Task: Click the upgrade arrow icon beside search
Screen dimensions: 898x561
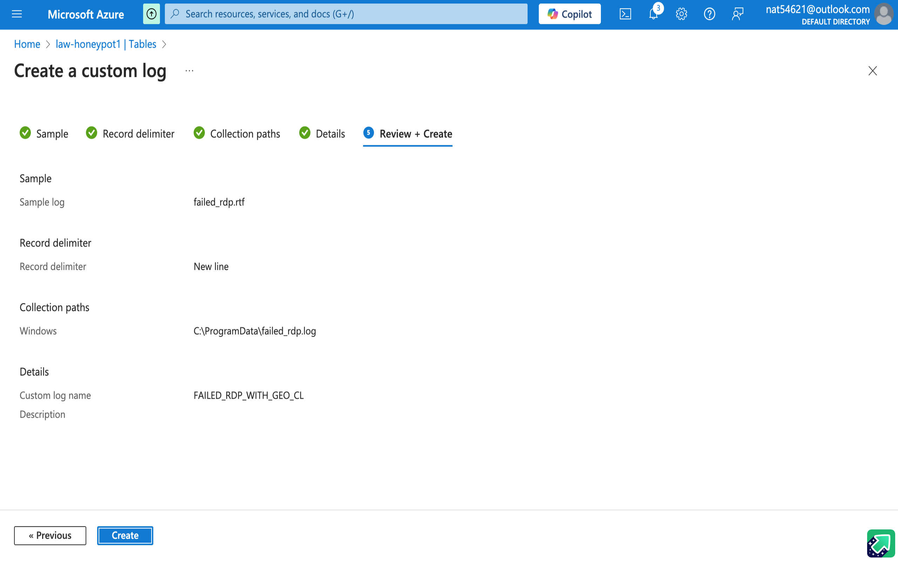Action: pos(152,14)
